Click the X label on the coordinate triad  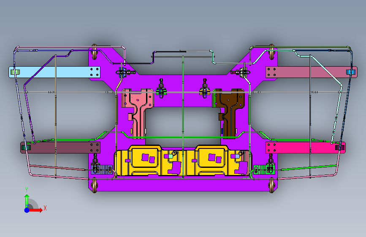[45, 208]
